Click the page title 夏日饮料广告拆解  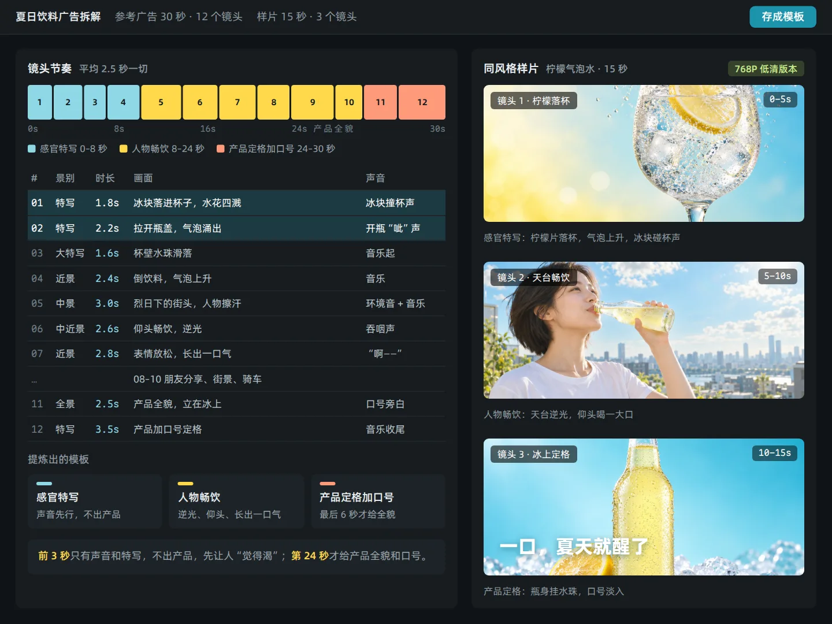click(x=58, y=17)
